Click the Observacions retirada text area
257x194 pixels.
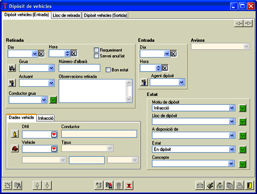tap(93, 91)
